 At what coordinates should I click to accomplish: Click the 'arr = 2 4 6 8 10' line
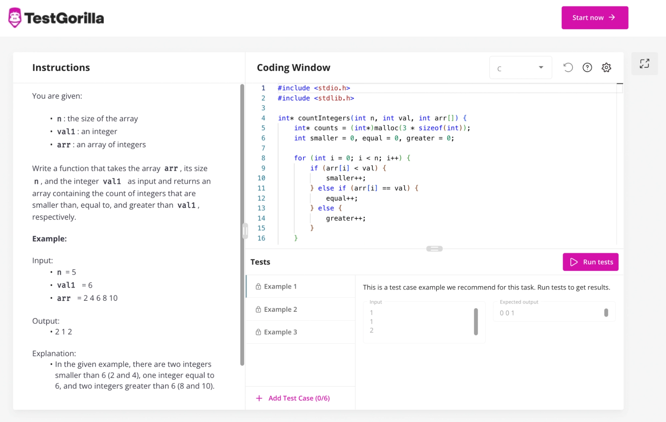(87, 298)
